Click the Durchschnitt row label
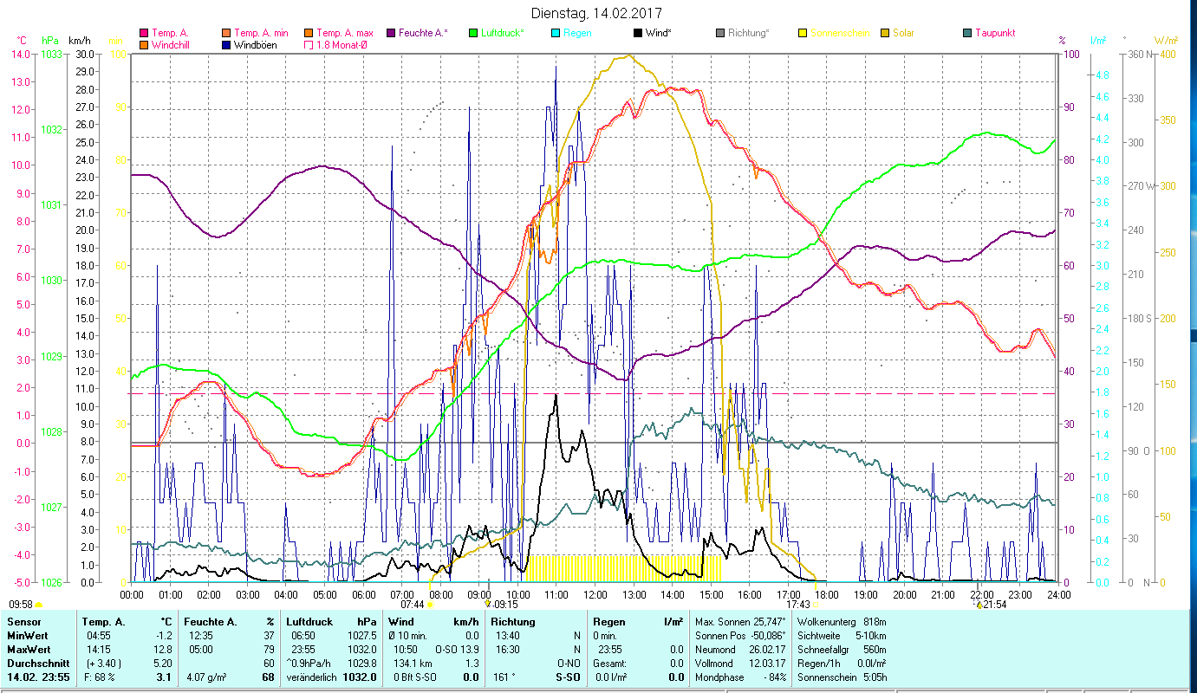 36,663
